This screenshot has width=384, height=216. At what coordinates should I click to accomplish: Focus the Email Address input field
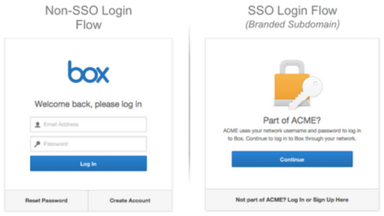pos(88,124)
